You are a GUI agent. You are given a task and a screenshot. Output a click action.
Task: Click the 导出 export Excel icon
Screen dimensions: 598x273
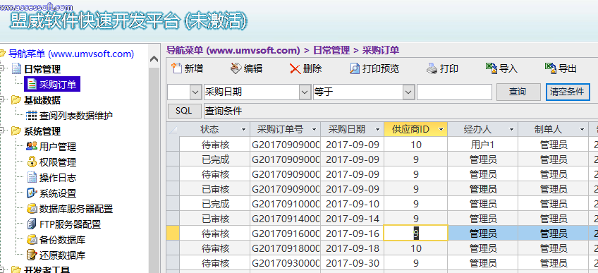coord(550,68)
